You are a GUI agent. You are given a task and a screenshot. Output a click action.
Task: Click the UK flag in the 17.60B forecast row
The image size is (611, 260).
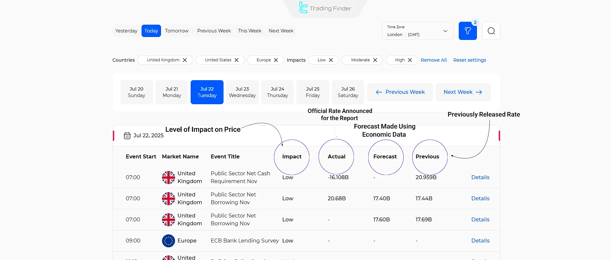tap(169, 220)
